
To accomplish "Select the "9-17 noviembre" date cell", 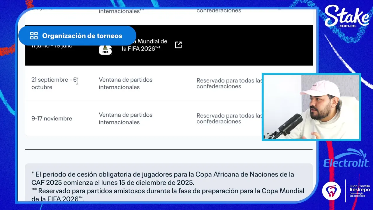I will pyautogui.click(x=52, y=118).
